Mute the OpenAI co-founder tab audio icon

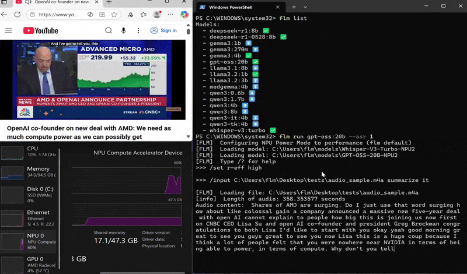28,2
